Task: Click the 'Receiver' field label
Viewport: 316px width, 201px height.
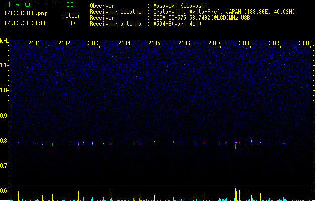Action: coord(102,18)
